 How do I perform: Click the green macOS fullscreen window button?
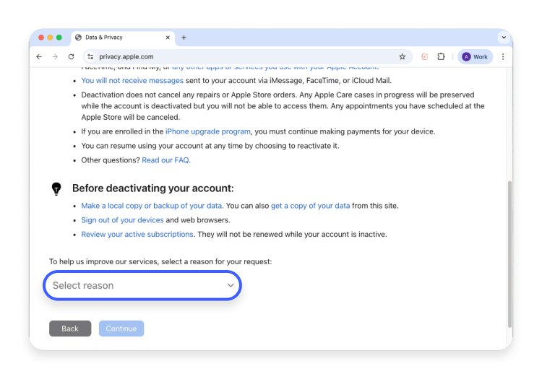59,38
